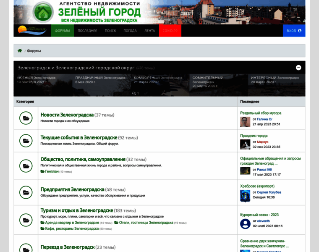Open latest topic Раздельный сбор мусора
Viewport: 319px width, 252px height.
coord(261,113)
